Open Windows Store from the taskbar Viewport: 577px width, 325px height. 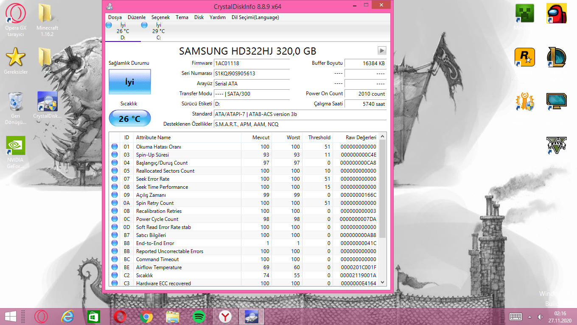coord(93,317)
